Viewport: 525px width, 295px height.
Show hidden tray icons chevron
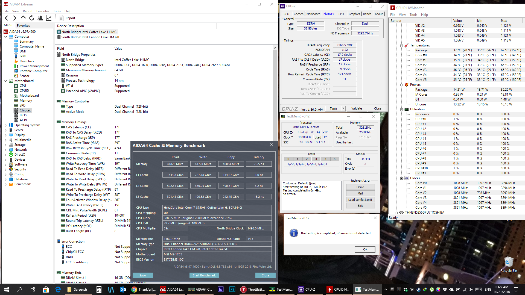pyautogui.click(x=386, y=290)
